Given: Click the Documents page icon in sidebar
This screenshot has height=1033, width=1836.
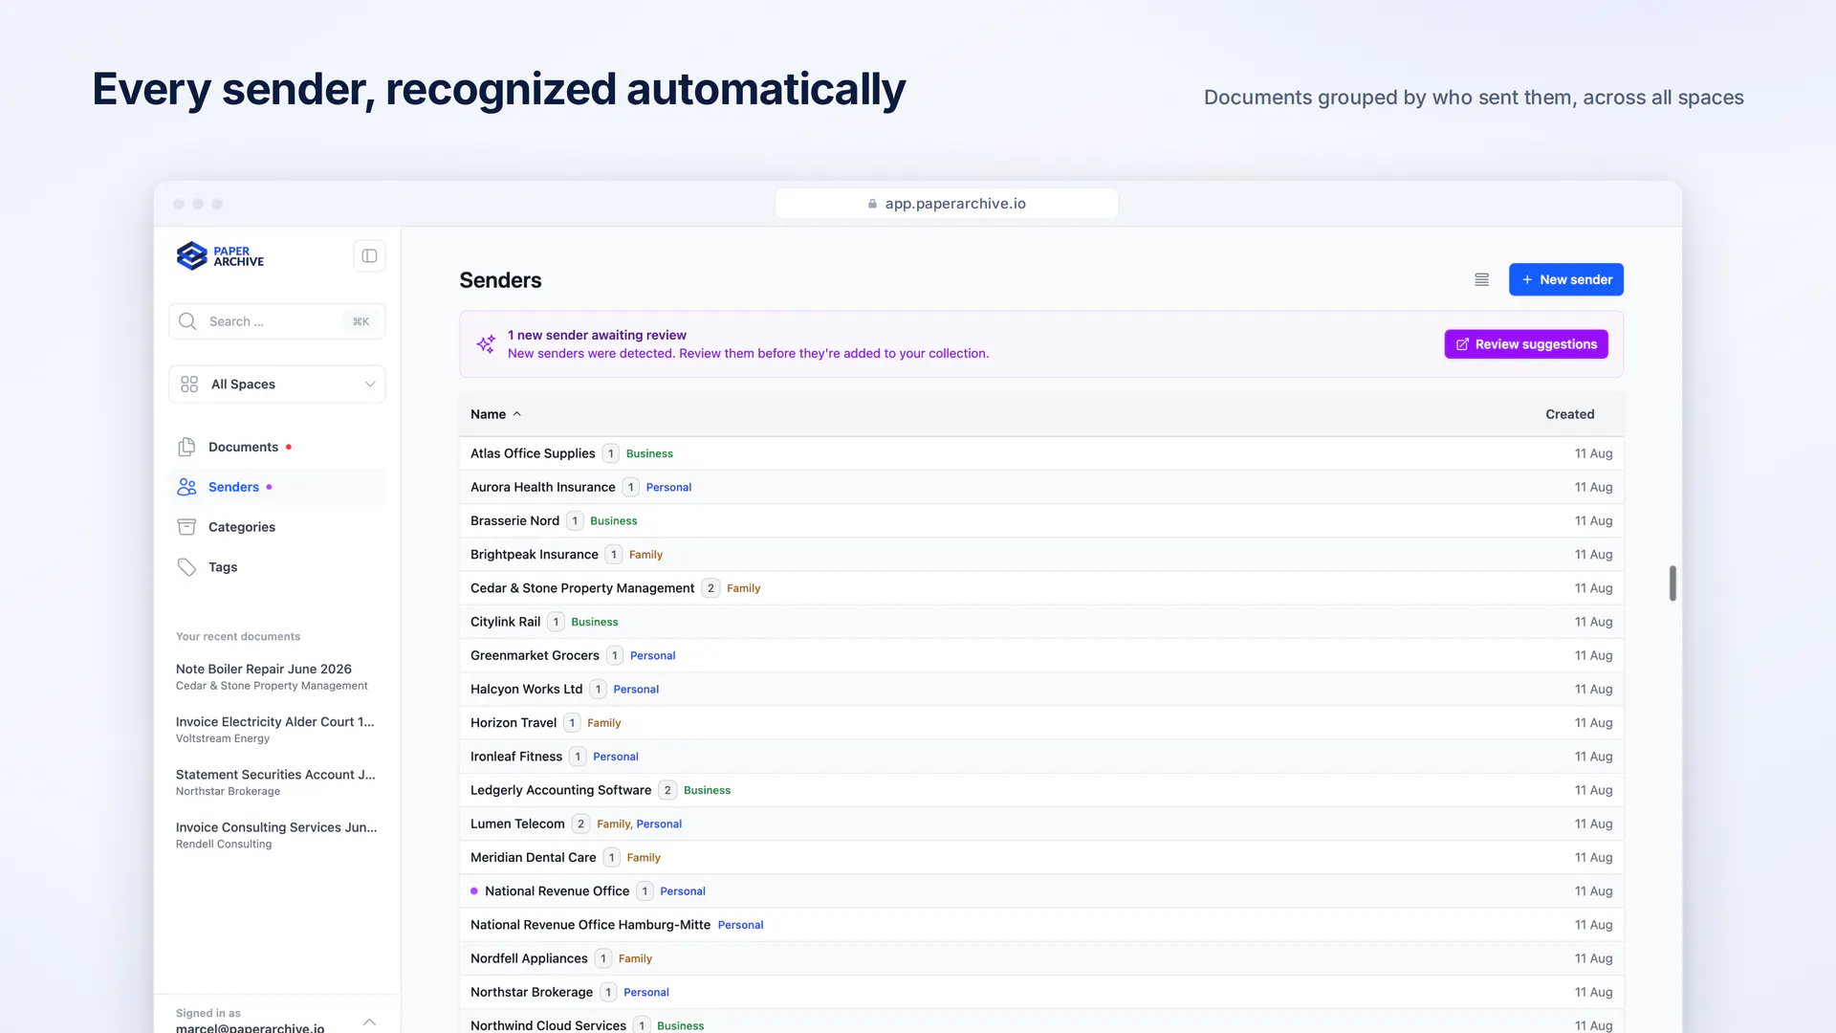Looking at the screenshot, I should [186, 447].
